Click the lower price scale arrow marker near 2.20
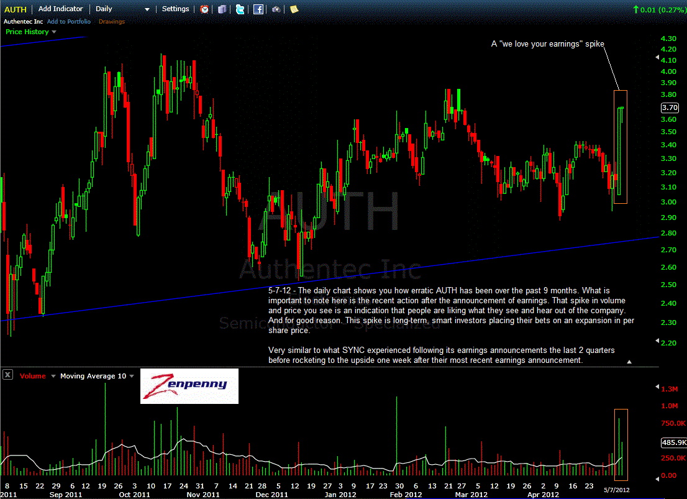 point(657,341)
